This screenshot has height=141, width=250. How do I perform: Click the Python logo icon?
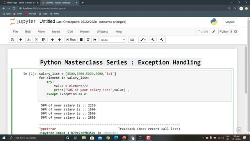tap(214, 22)
